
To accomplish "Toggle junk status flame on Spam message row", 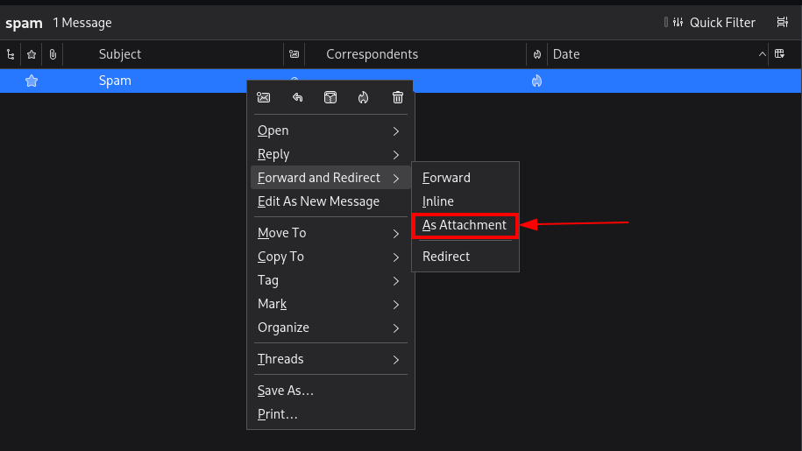I will (x=536, y=81).
